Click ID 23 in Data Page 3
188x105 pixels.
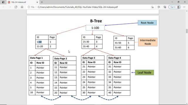click(84, 77)
